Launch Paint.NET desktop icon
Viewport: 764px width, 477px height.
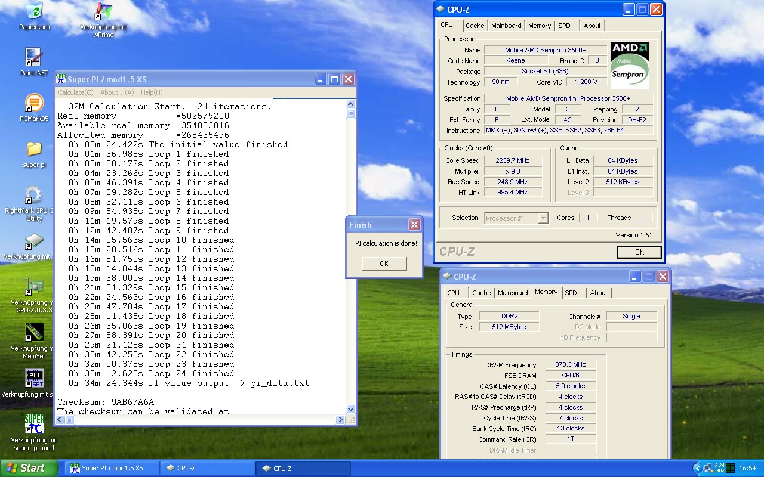(34, 57)
